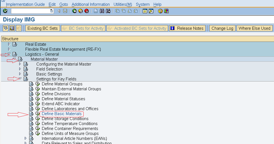Click the Next Page icon
The image size is (274, 144).
pyautogui.click(x=130, y=11)
